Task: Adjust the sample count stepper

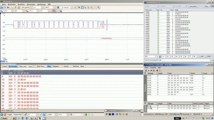Action: pos(54,7)
